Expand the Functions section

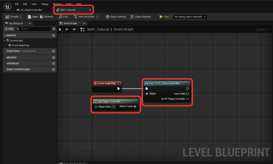pos(13,51)
